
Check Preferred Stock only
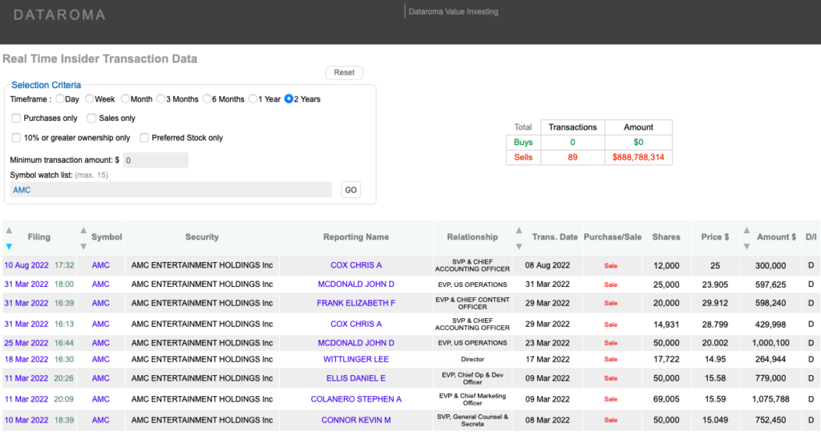click(144, 138)
